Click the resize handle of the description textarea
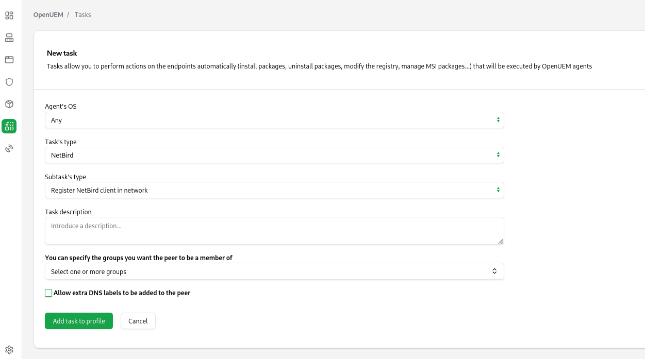 pos(501,242)
